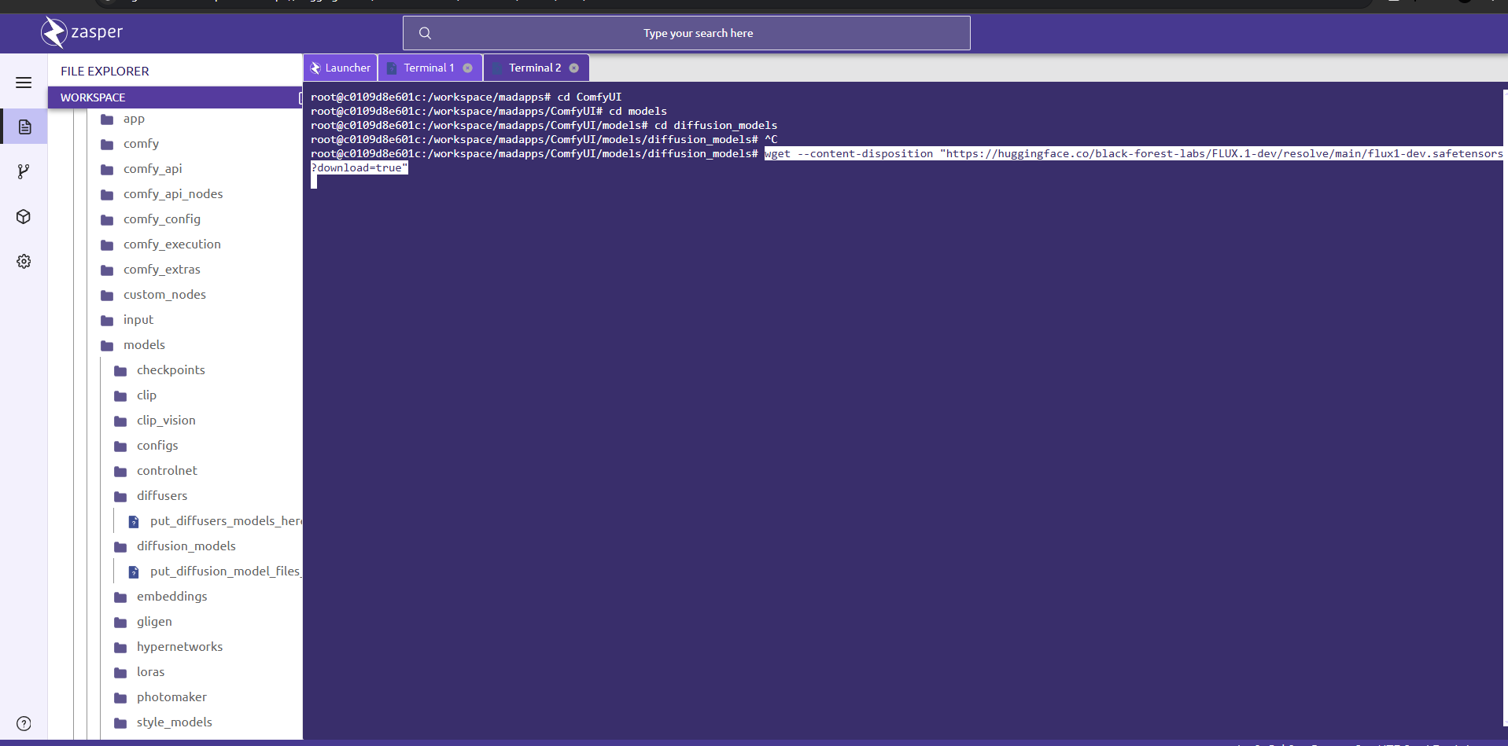The width and height of the screenshot is (1508, 746).
Task: Switch to the Launcher tab
Action: [341, 68]
